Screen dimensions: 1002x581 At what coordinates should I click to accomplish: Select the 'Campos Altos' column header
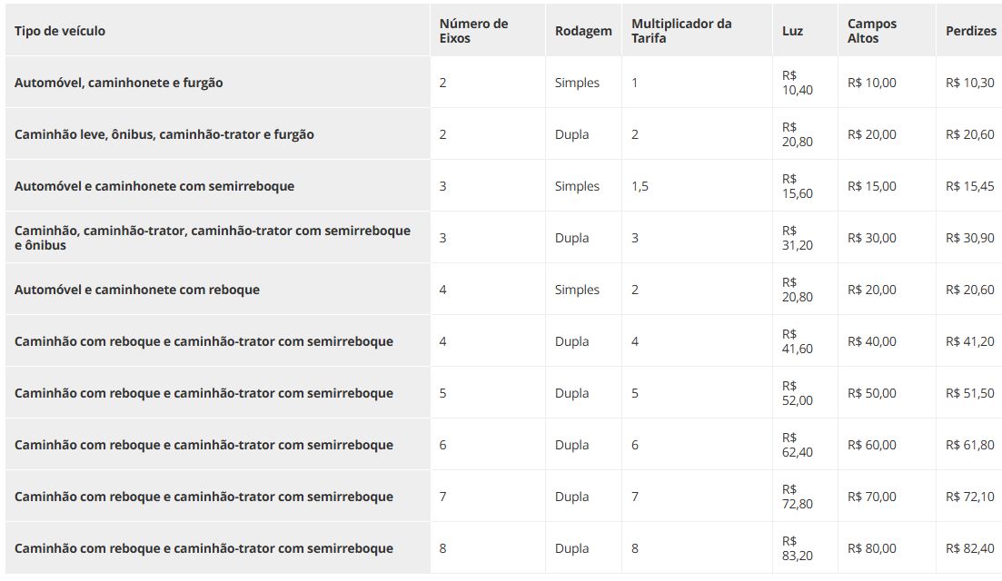871,31
